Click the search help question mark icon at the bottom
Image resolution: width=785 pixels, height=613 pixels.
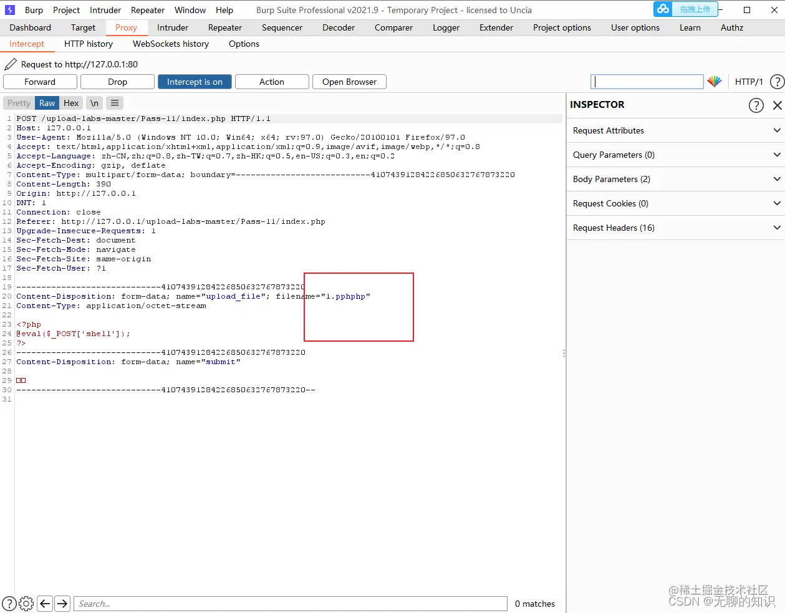tap(9, 603)
